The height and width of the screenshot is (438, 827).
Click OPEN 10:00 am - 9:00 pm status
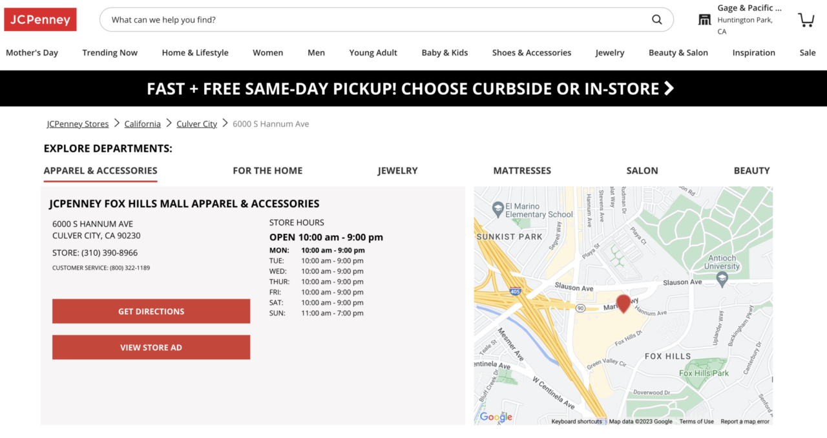[x=326, y=237]
